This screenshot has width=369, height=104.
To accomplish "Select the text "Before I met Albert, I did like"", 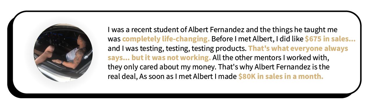I will [x=257, y=39].
